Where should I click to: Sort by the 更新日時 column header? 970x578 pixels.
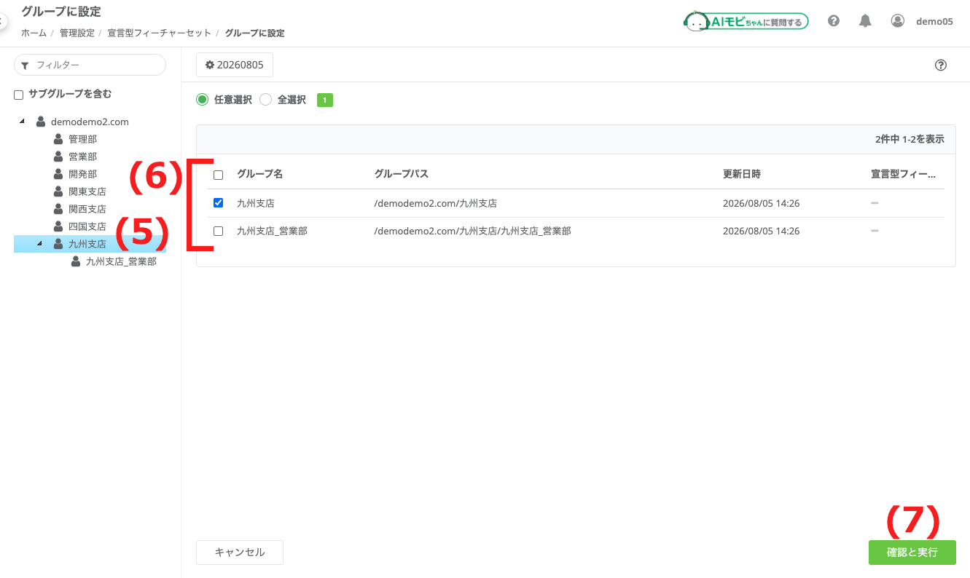point(742,175)
